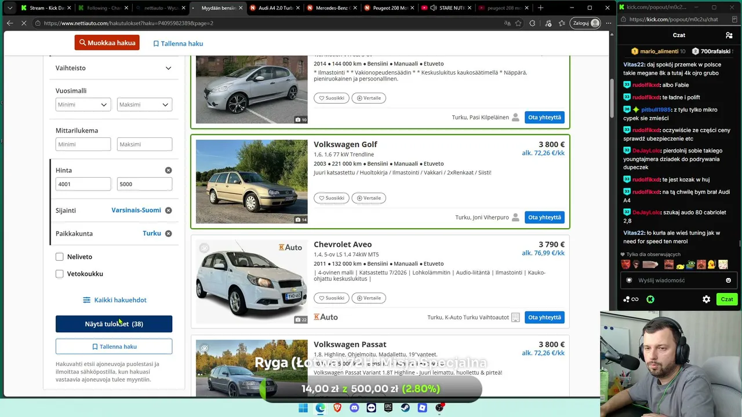Open Roblox from the taskbar
The height and width of the screenshot is (417, 742).
click(x=423, y=408)
